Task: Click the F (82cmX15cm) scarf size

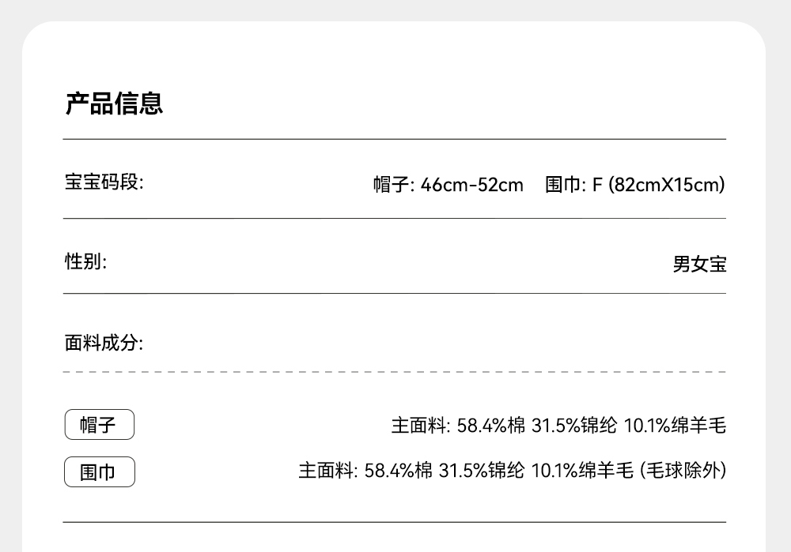Action: tap(658, 185)
